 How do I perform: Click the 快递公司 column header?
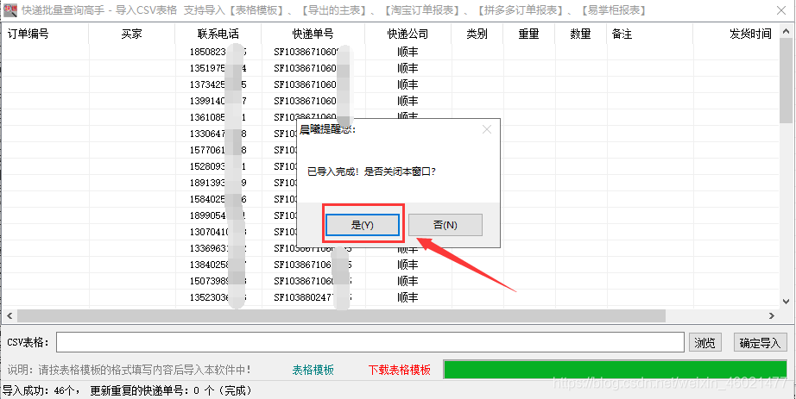(407, 34)
